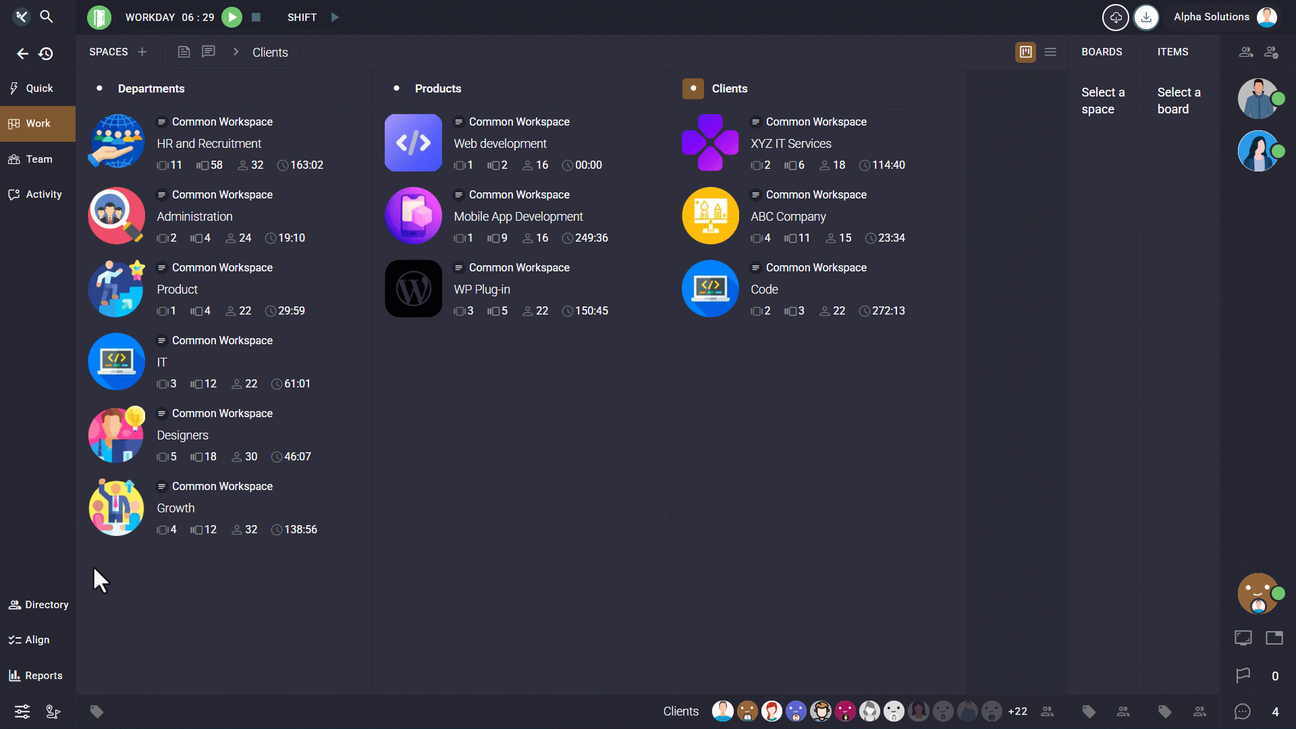
Task: Click the cloud download icon
Action: tap(1115, 18)
